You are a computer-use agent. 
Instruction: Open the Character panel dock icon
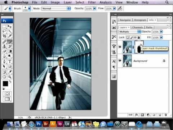click(x=114, y=61)
